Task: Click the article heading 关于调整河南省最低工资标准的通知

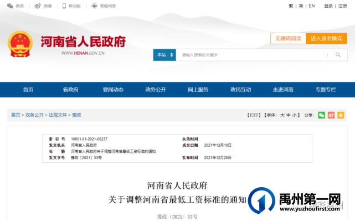Action: [x=177, y=200]
